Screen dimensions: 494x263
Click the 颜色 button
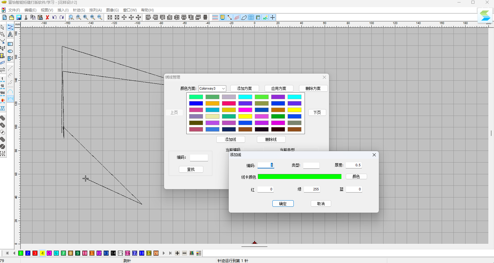356,176
